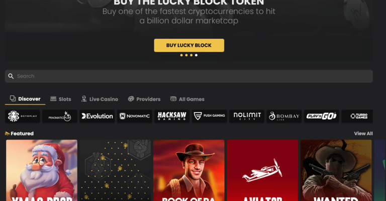Switch to the Slots tab
386x201 pixels.
60,99
